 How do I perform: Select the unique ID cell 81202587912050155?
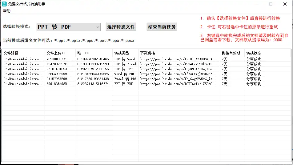point(93,69)
